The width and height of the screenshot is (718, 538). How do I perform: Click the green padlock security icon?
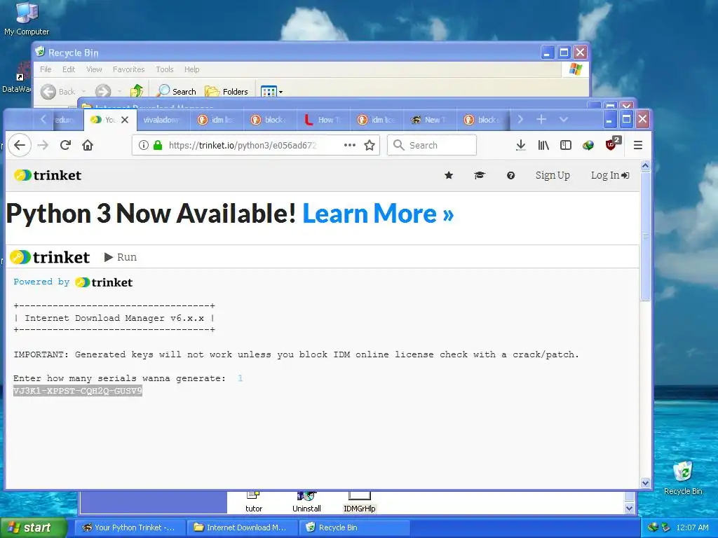pos(158,145)
